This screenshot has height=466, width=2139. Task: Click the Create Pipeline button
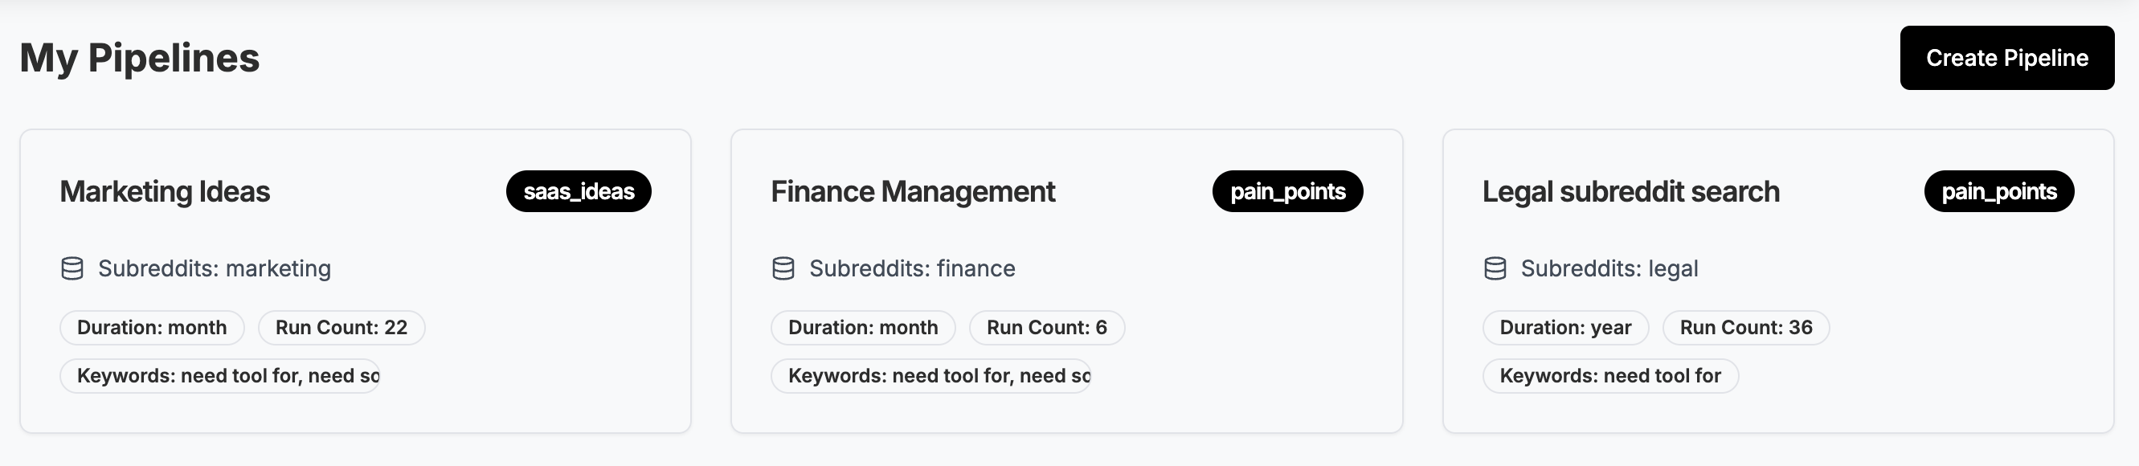2006,58
